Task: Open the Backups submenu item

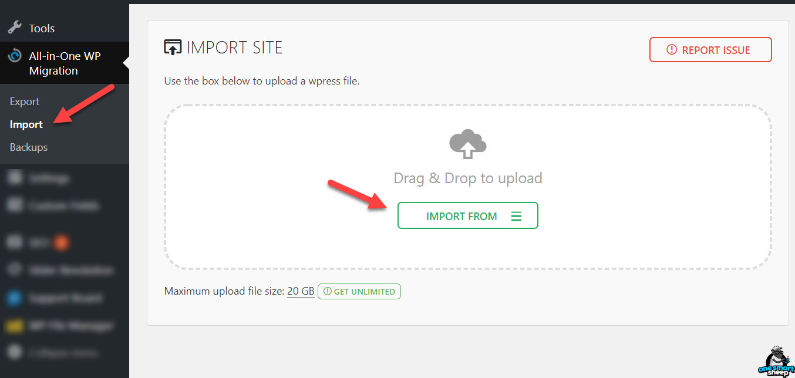Action: click(29, 147)
